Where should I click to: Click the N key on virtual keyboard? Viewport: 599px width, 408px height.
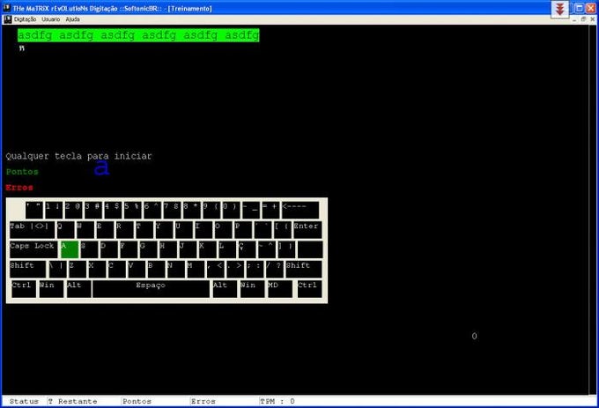pos(176,270)
